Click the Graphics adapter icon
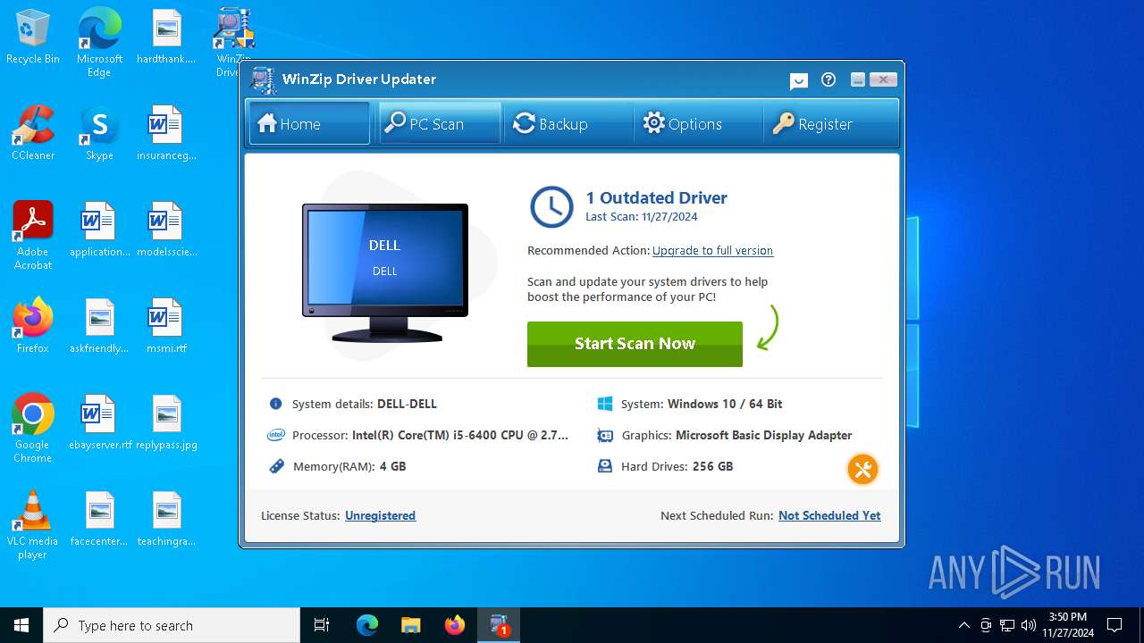The height and width of the screenshot is (643, 1144). pos(605,435)
